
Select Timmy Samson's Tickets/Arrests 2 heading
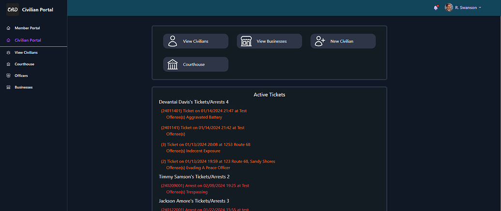click(x=194, y=177)
